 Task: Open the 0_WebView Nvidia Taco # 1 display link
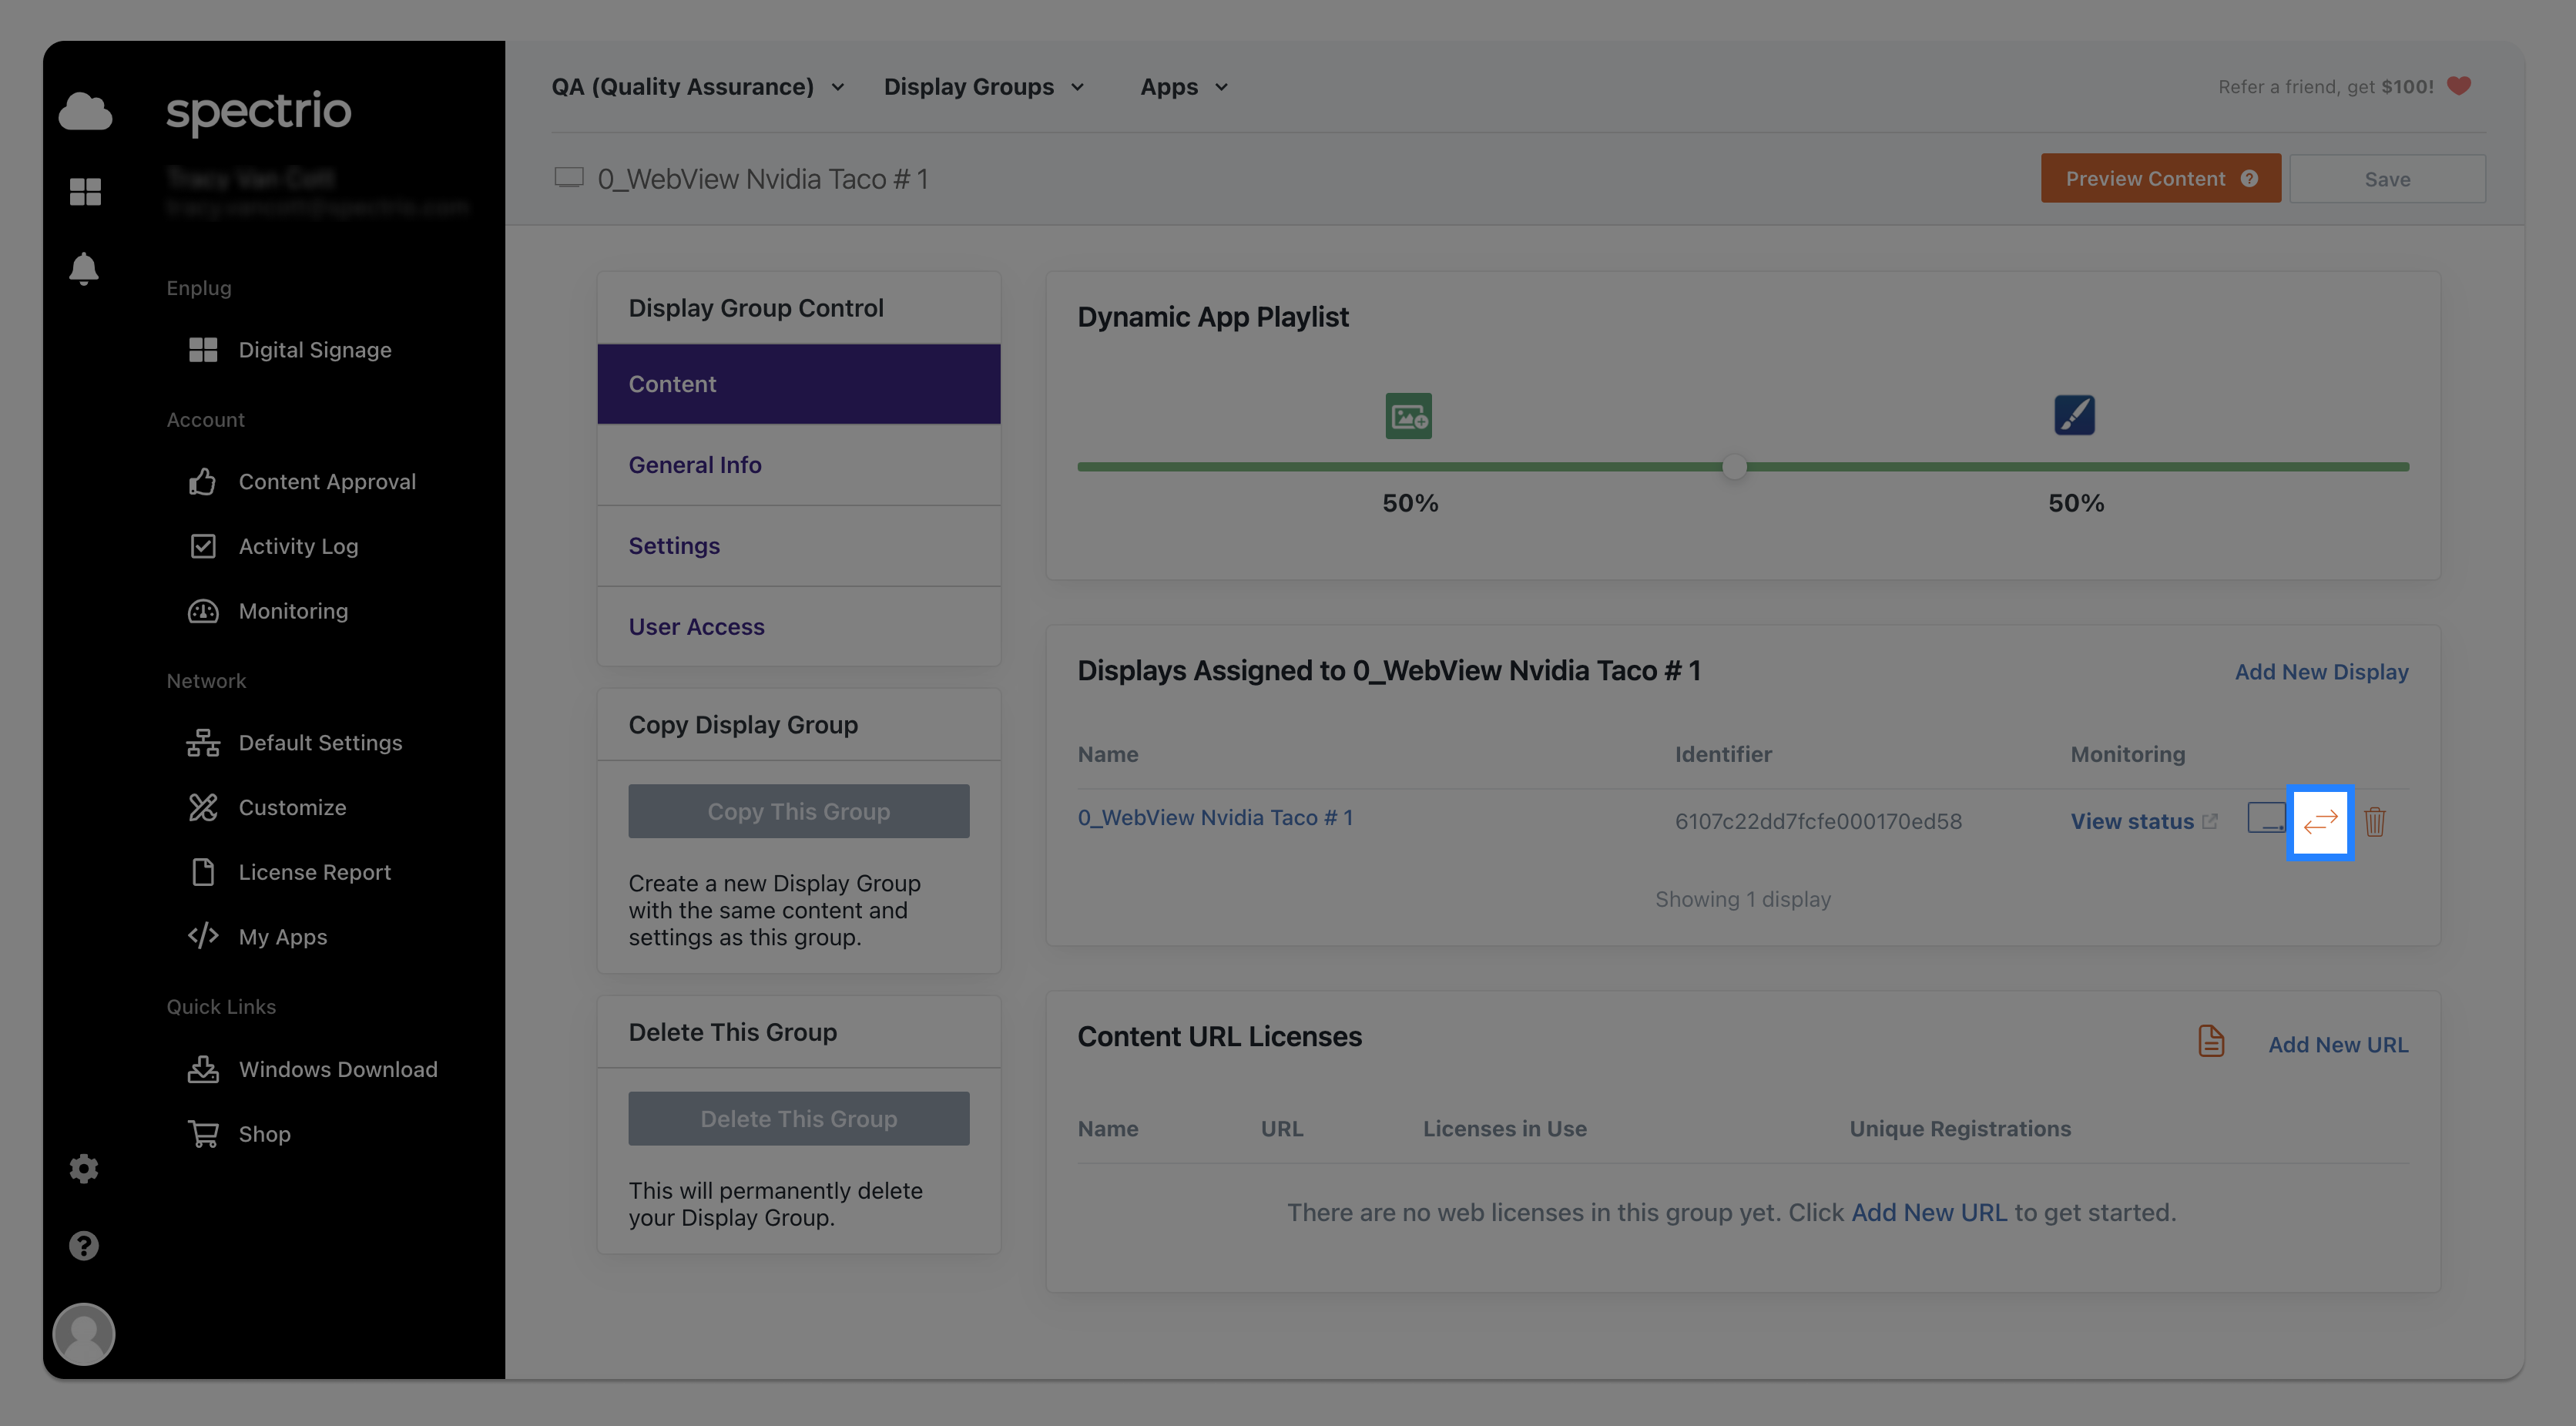(1215, 818)
